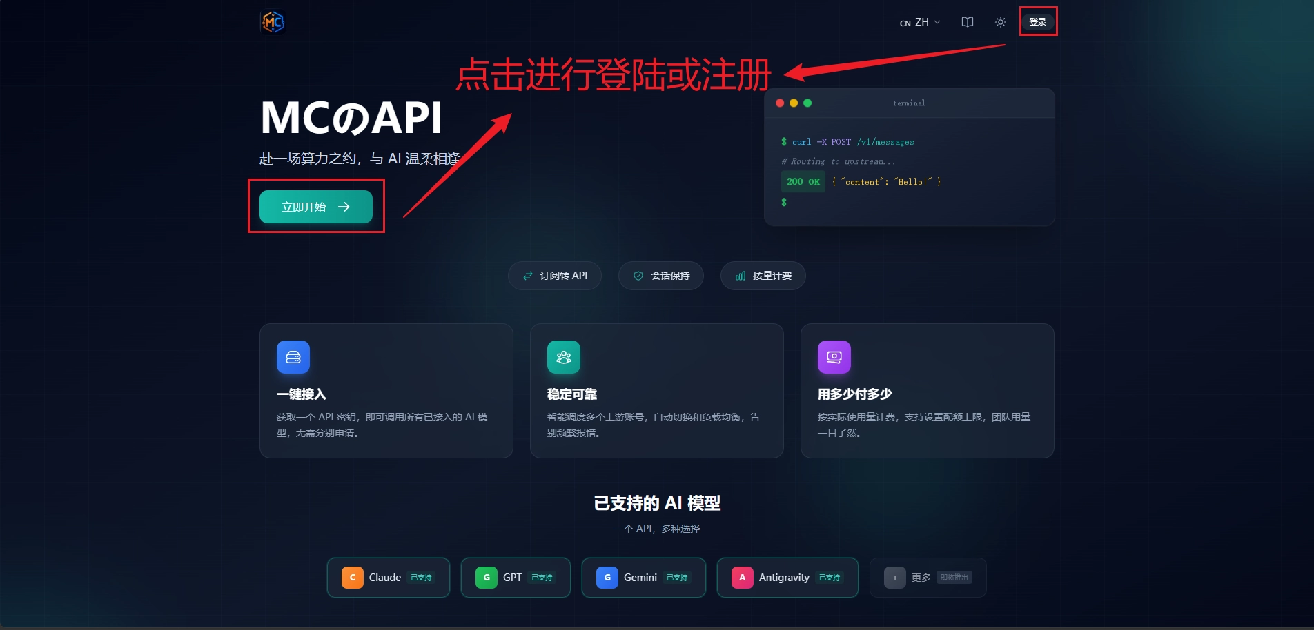Click the 一键接入 card title
The image size is (1314, 630).
pyautogui.click(x=302, y=394)
